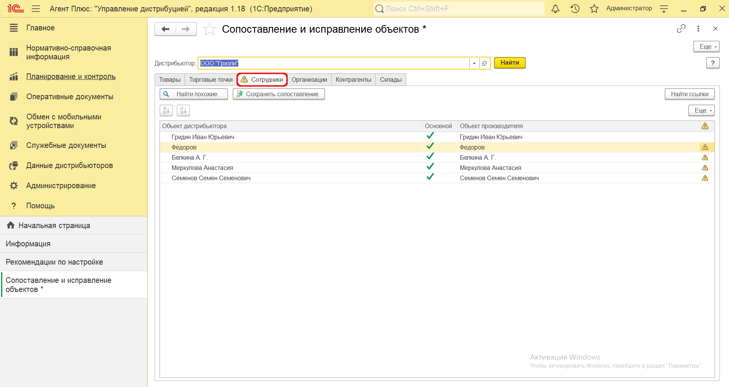Screen dimensions: 729x387
Task: Click warning icon in the Белкина А. Г. row
Action: [705, 157]
